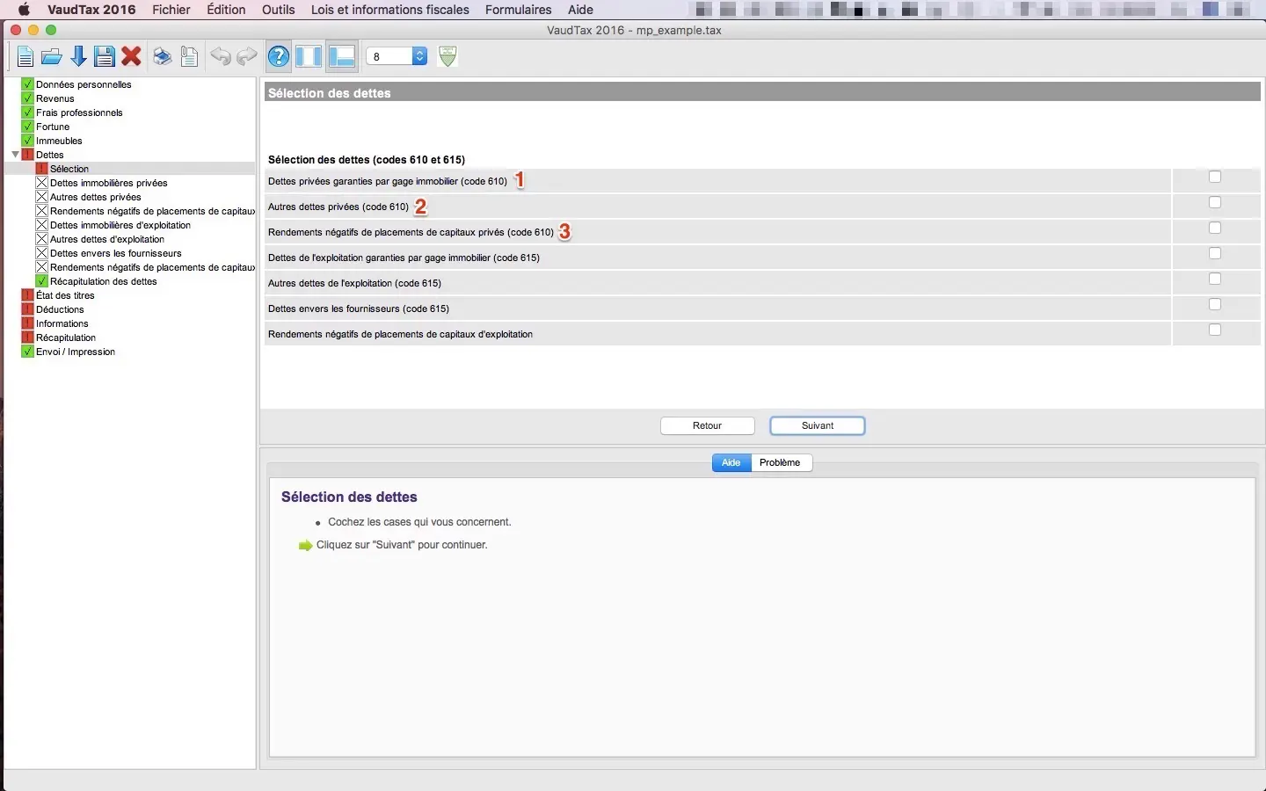Open an existing file via folder icon
The image size is (1266, 791).
52,57
